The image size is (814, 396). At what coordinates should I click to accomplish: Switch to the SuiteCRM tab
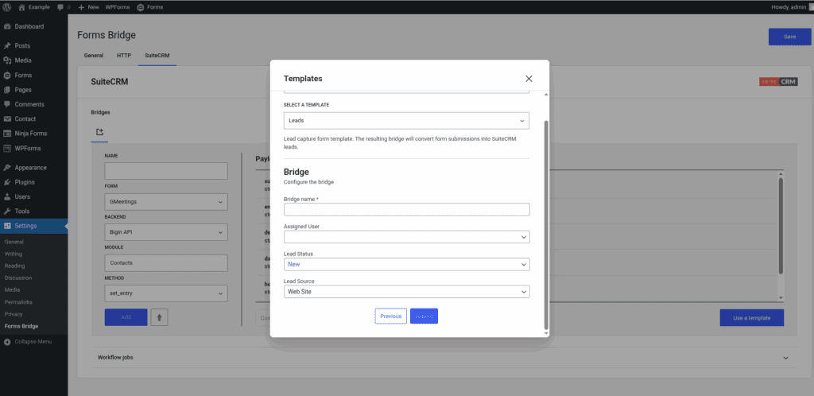[157, 56]
